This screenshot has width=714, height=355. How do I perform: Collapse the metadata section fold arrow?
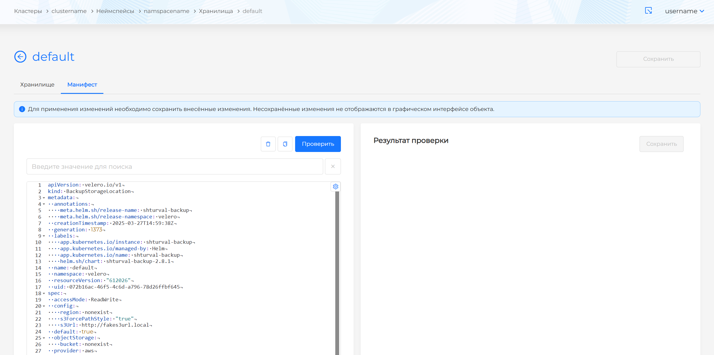(x=44, y=198)
